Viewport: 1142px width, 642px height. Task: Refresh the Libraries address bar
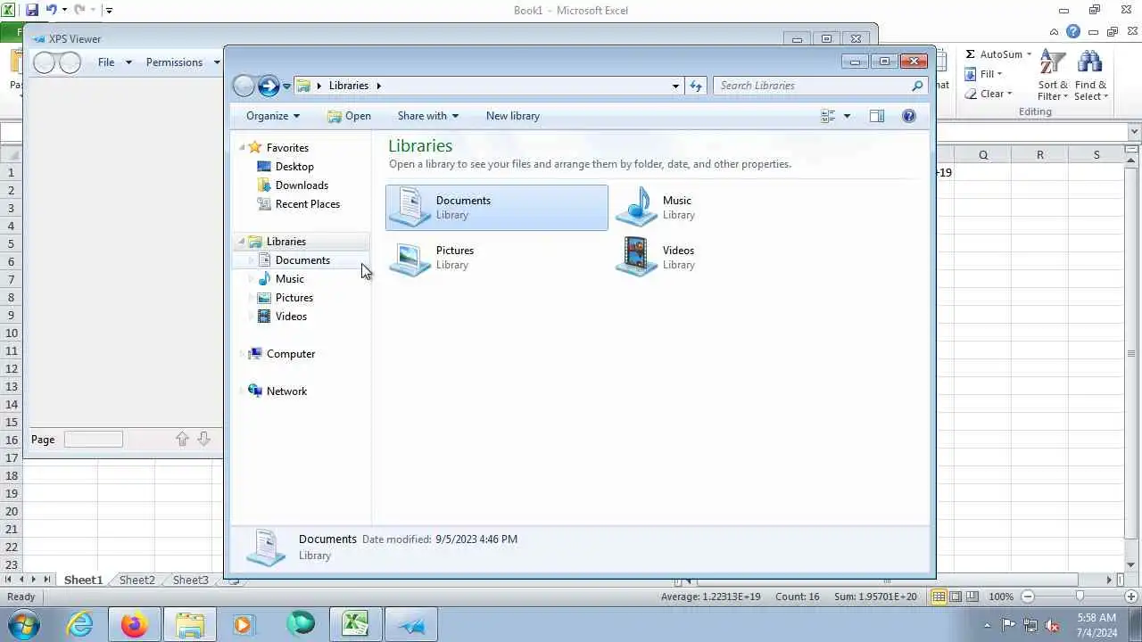(x=696, y=86)
